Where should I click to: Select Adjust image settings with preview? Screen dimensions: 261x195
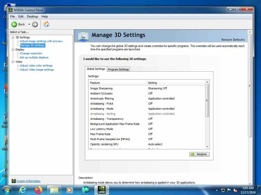tap(41, 41)
